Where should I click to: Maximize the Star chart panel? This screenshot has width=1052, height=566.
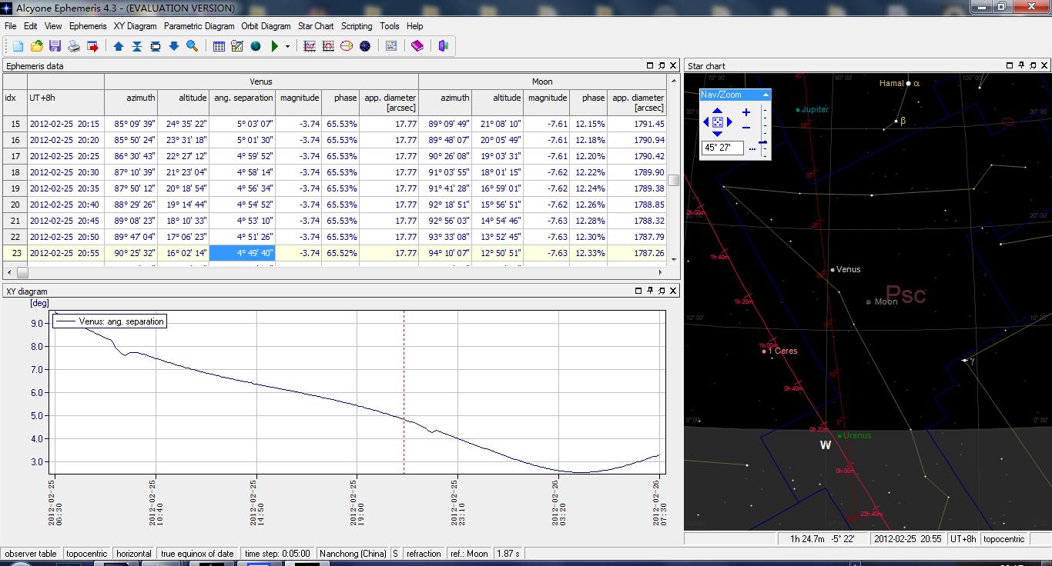tap(1010, 65)
